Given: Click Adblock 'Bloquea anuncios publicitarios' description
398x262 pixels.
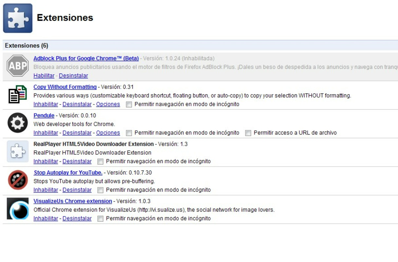Looking at the screenshot, I should (x=216, y=67).
